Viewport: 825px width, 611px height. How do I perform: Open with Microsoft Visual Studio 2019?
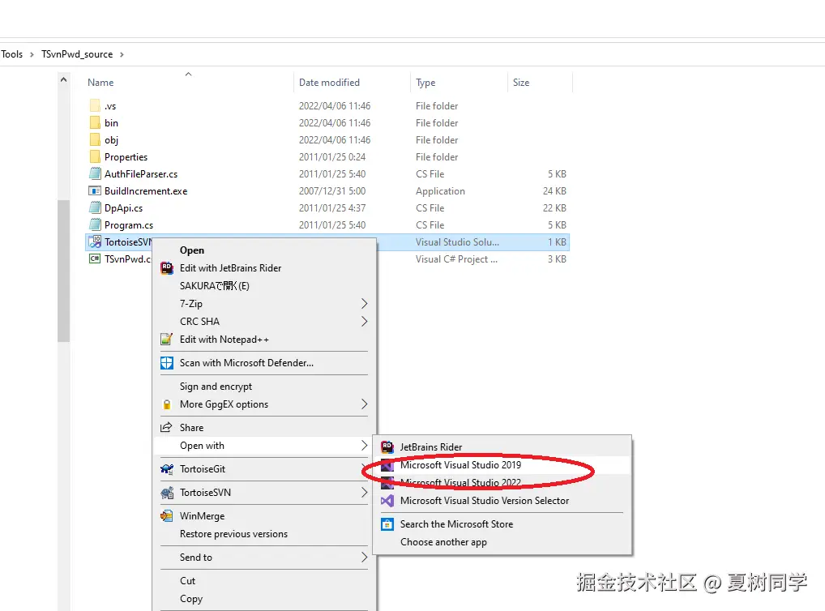(460, 464)
